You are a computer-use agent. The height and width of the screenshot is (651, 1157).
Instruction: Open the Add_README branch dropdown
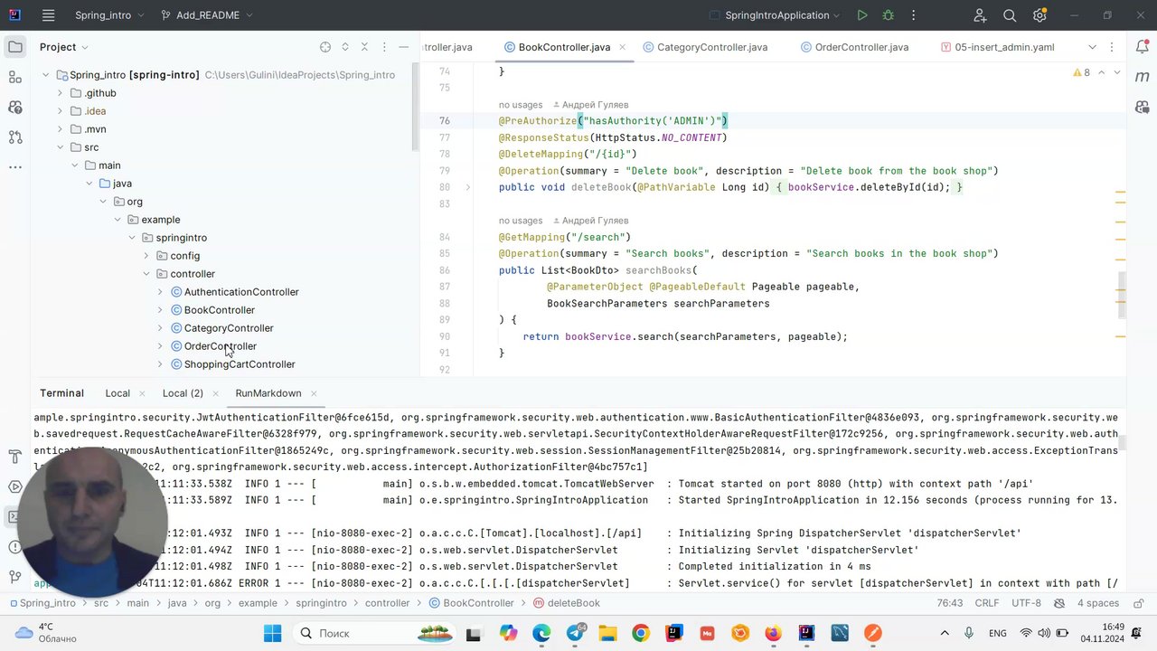206,15
